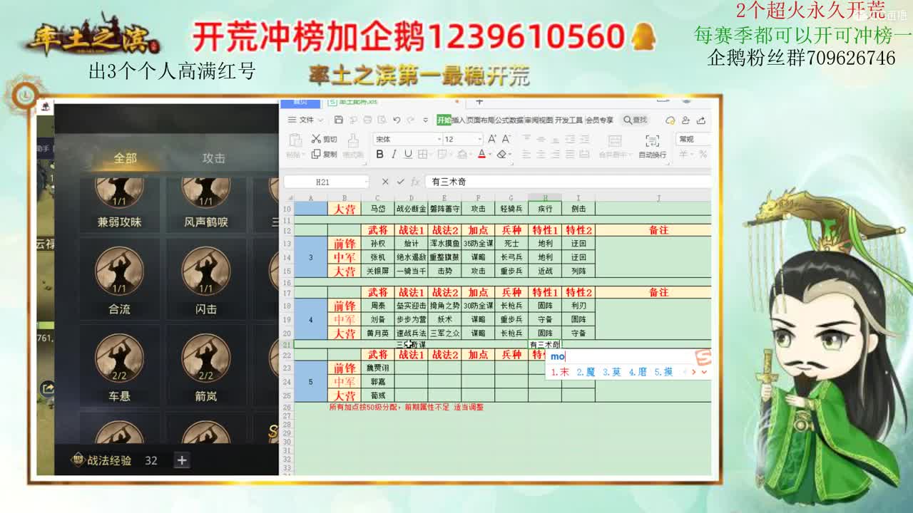Choose IME candidate 3.莫

[x=611, y=372]
